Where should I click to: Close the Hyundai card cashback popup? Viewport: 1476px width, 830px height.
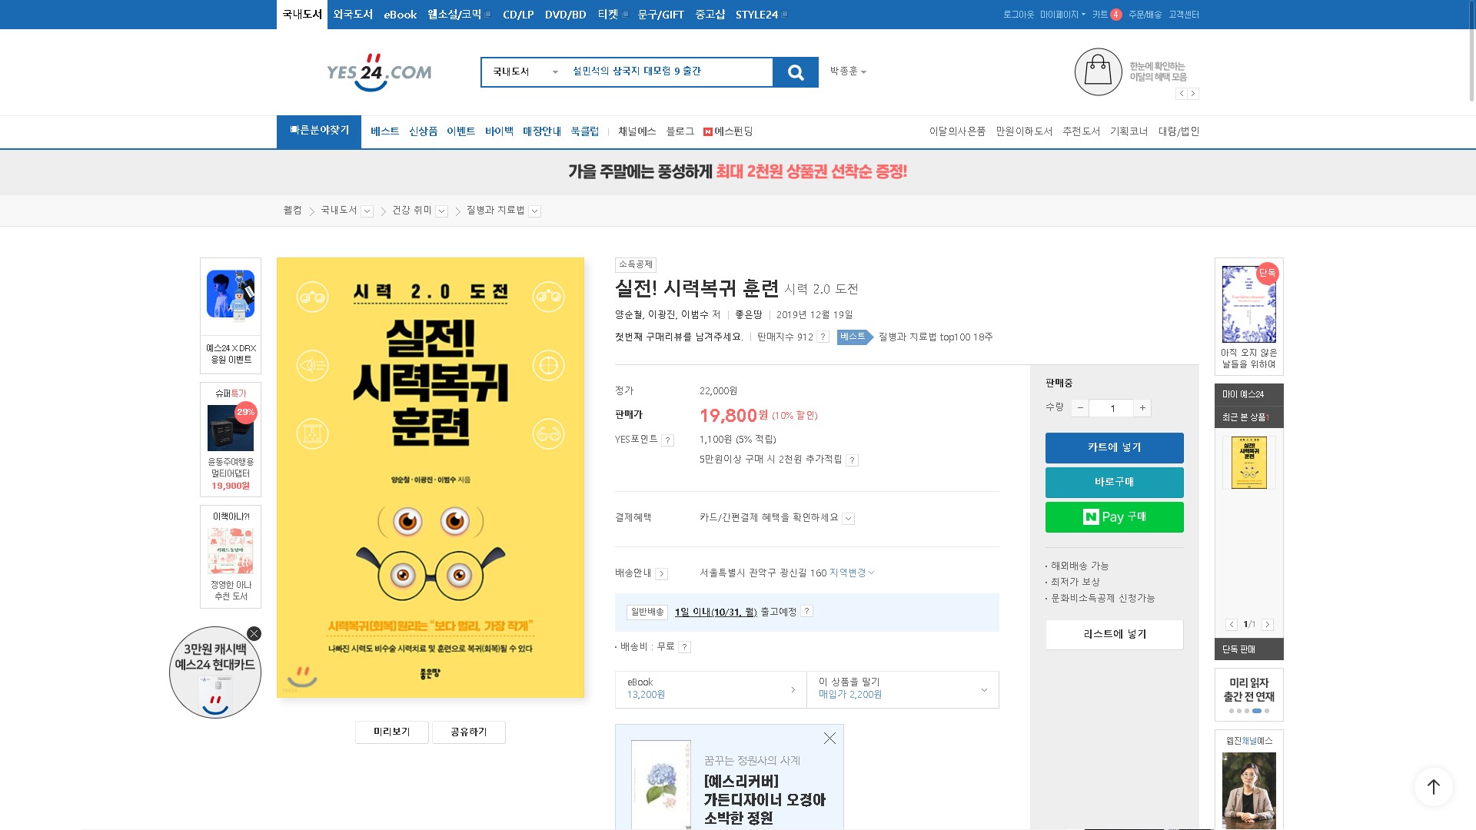254,634
